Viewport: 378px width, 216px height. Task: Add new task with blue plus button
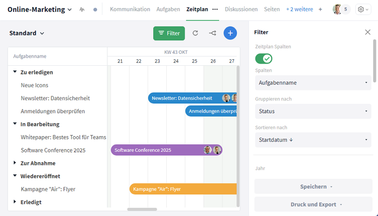[230, 33]
